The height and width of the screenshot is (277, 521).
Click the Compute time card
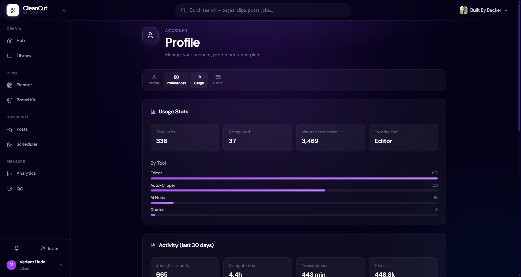(x=258, y=267)
